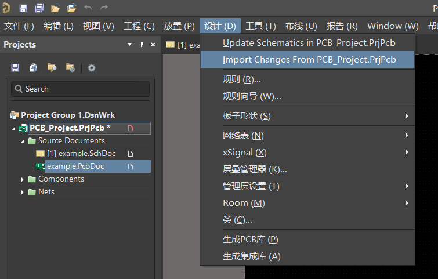Open the Window (W) menu
Image resolution: width=438 pixels, height=279 pixels.
[393, 26]
